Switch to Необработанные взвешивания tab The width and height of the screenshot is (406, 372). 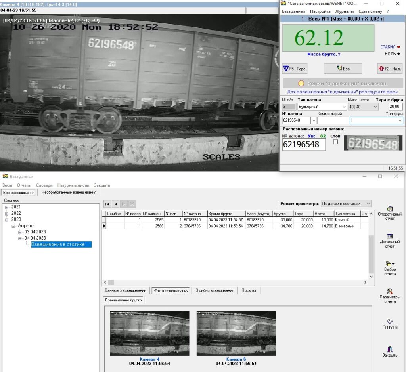click(69, 193)
